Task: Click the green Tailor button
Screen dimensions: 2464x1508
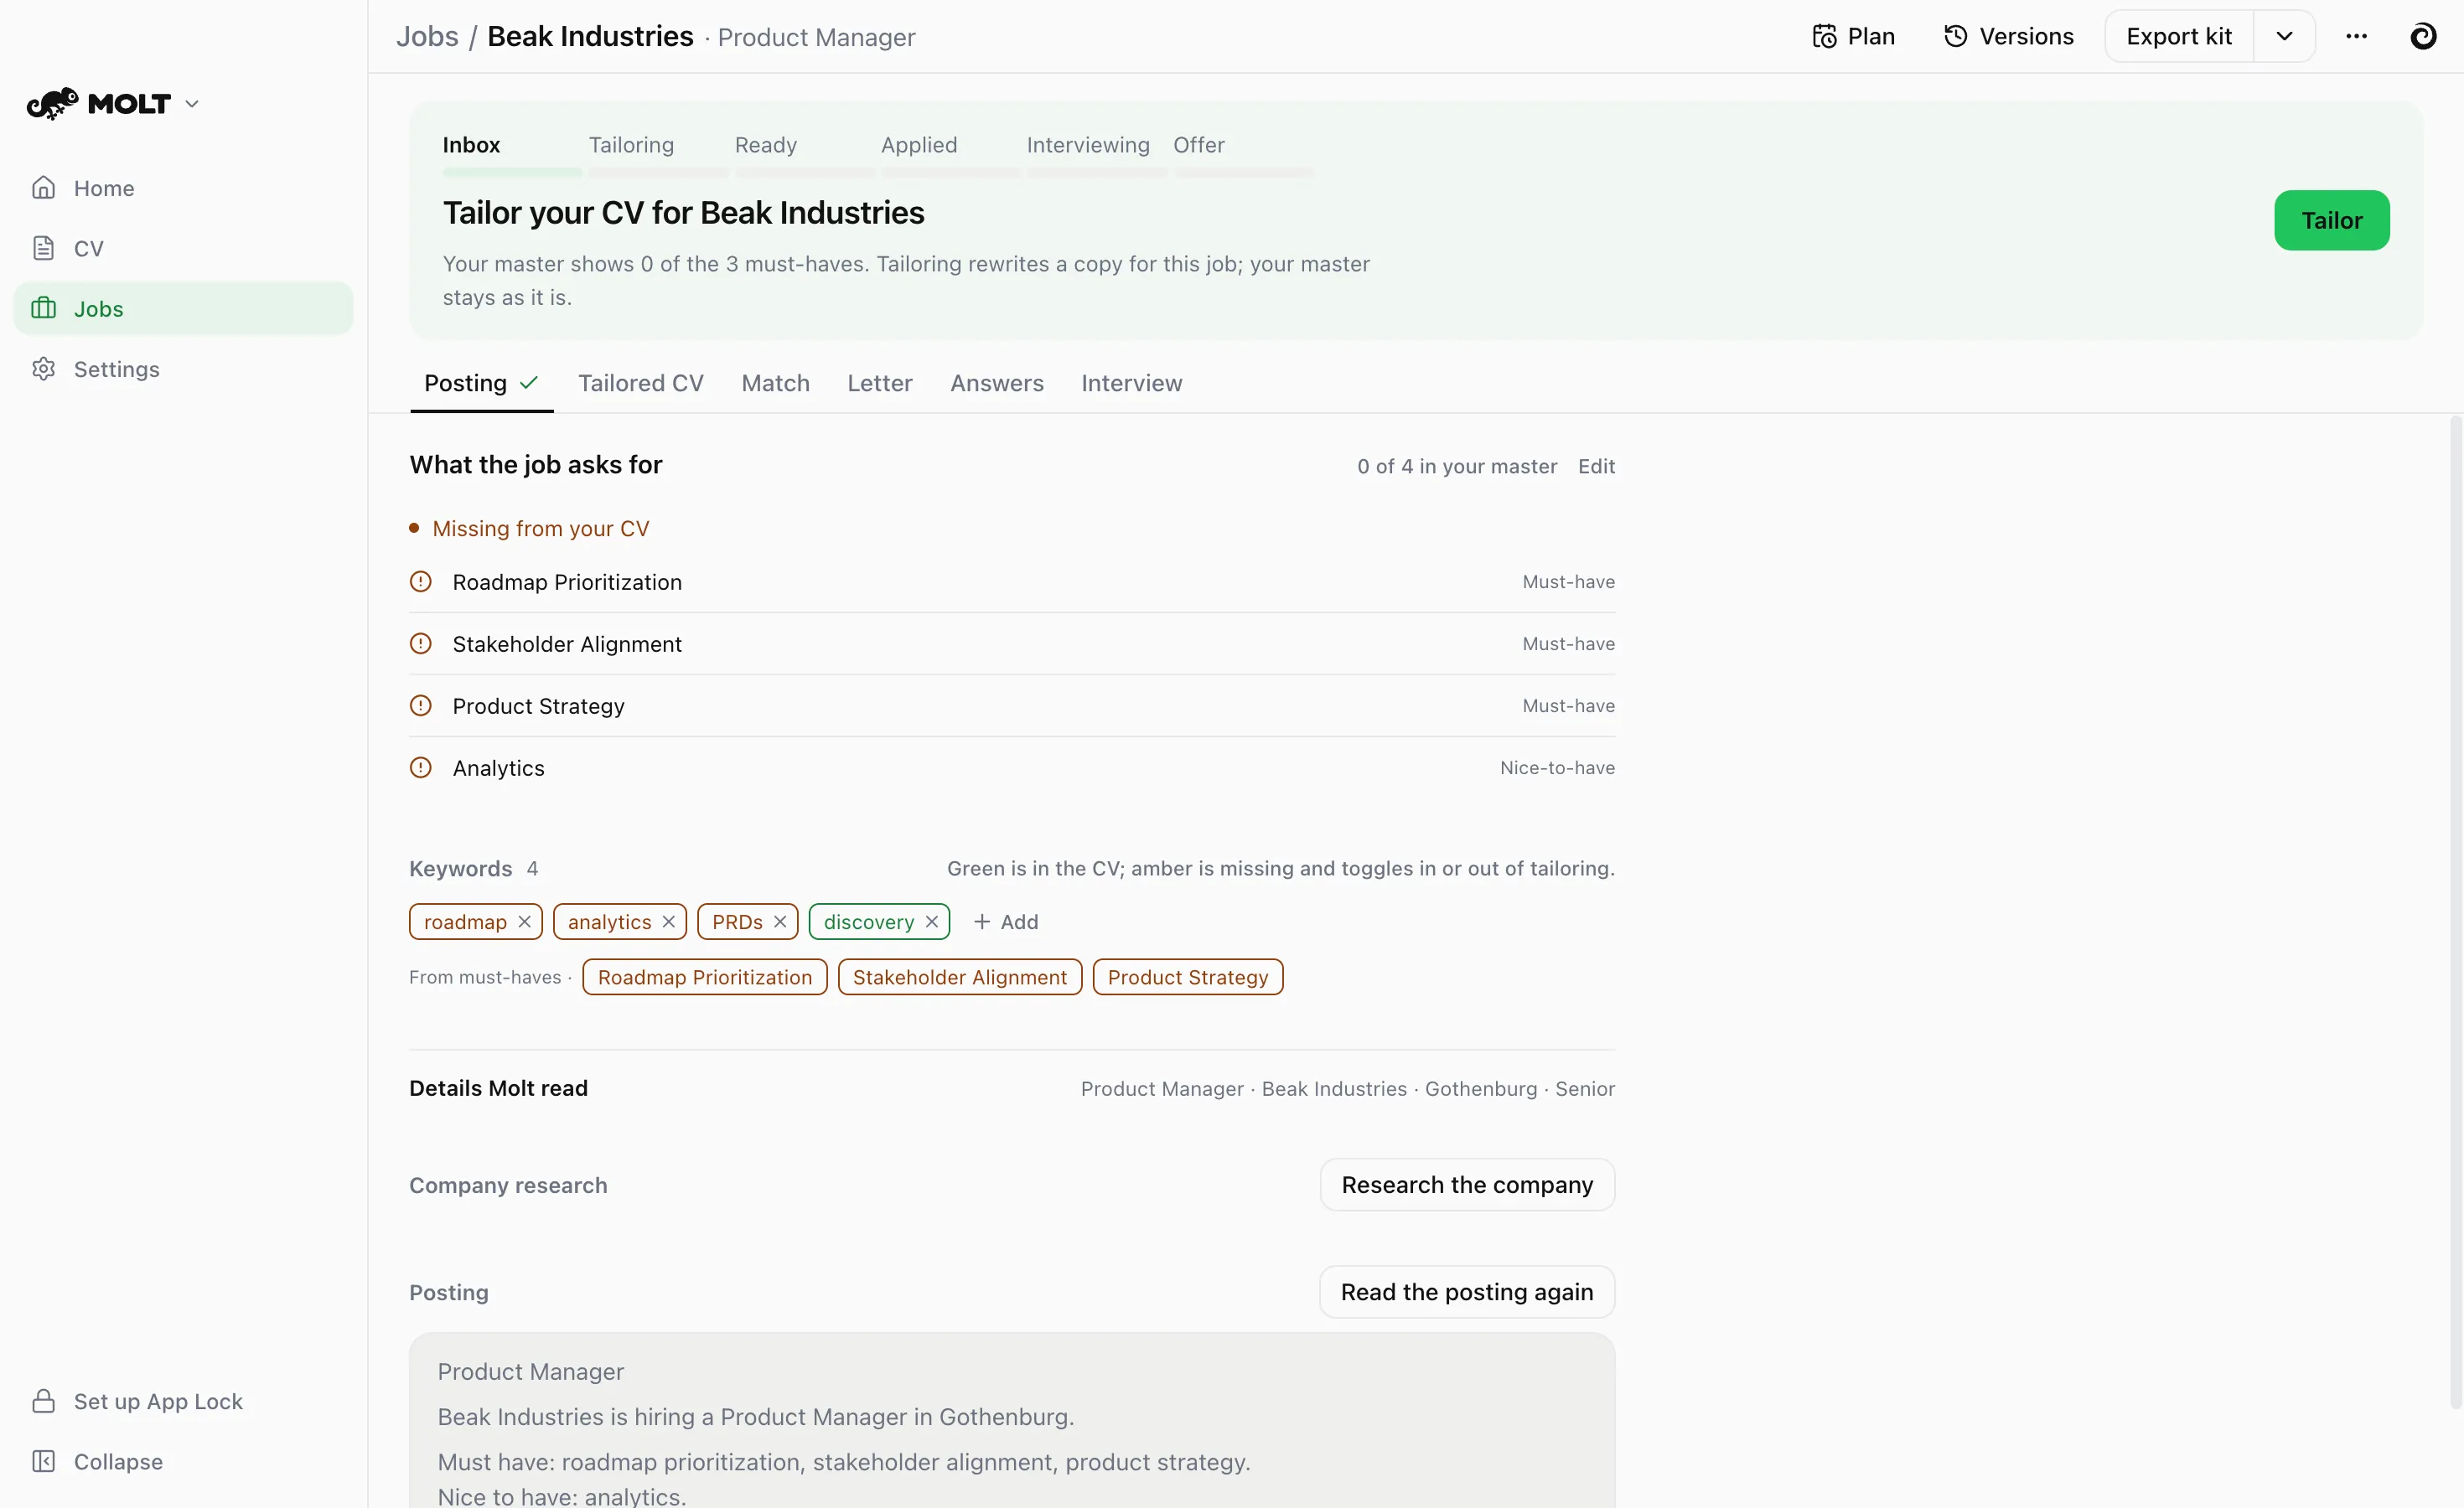Action: [2331, 219]
